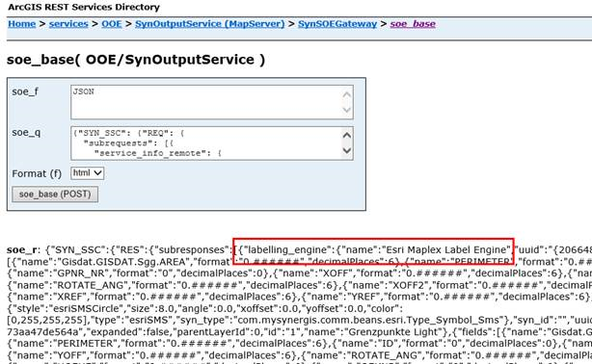Viewport: 592px width, 364px height.
Task: Submit with soe_base (POST) button
Action: (x=55, y=195)
